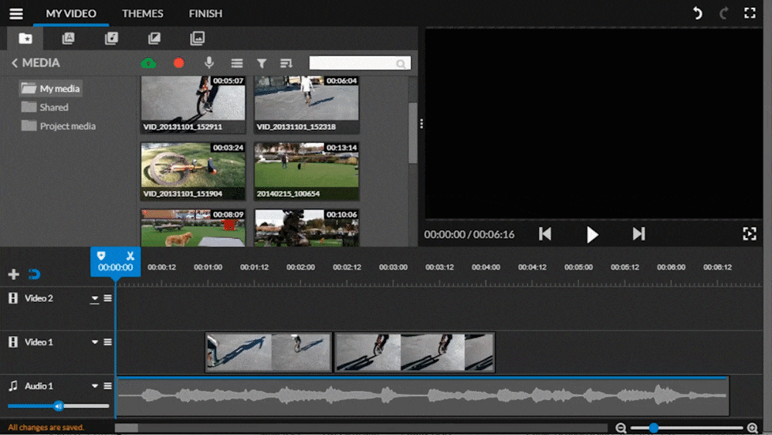Click the Audio 1 music note icon

(x=13, y=386)
